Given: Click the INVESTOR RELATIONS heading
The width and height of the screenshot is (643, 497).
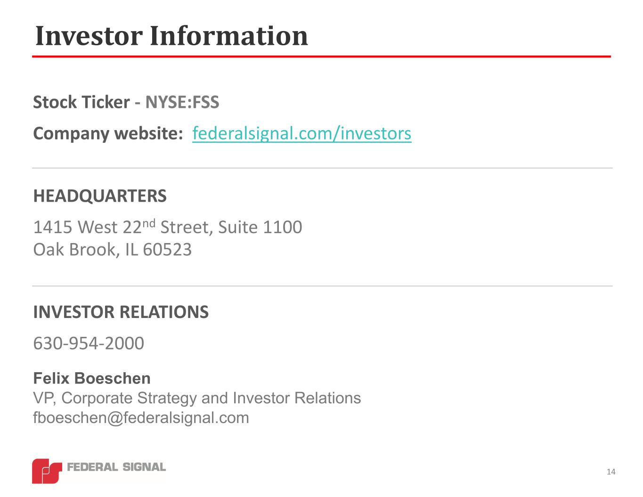Looking at the screenshot, I should [x=121, y=312].
